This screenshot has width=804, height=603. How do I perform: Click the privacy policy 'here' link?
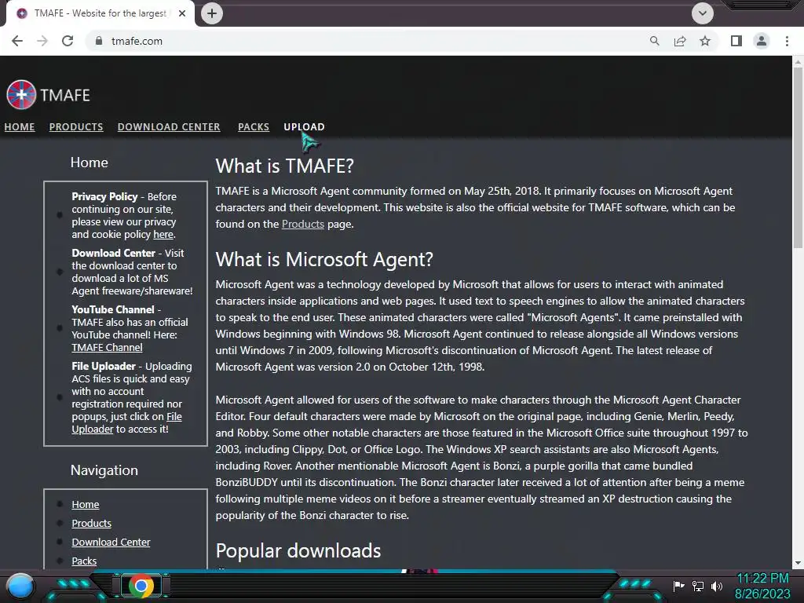pos(163,234)
